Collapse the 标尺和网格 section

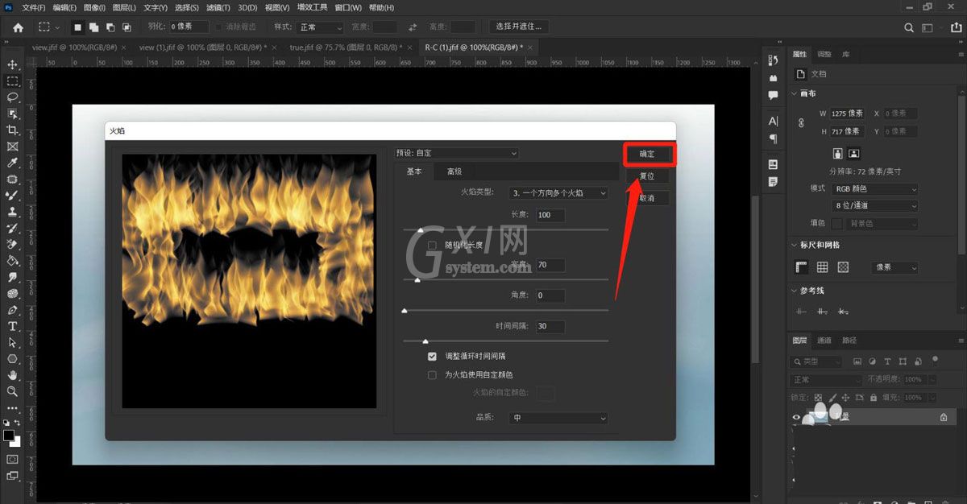pos(795,245)
